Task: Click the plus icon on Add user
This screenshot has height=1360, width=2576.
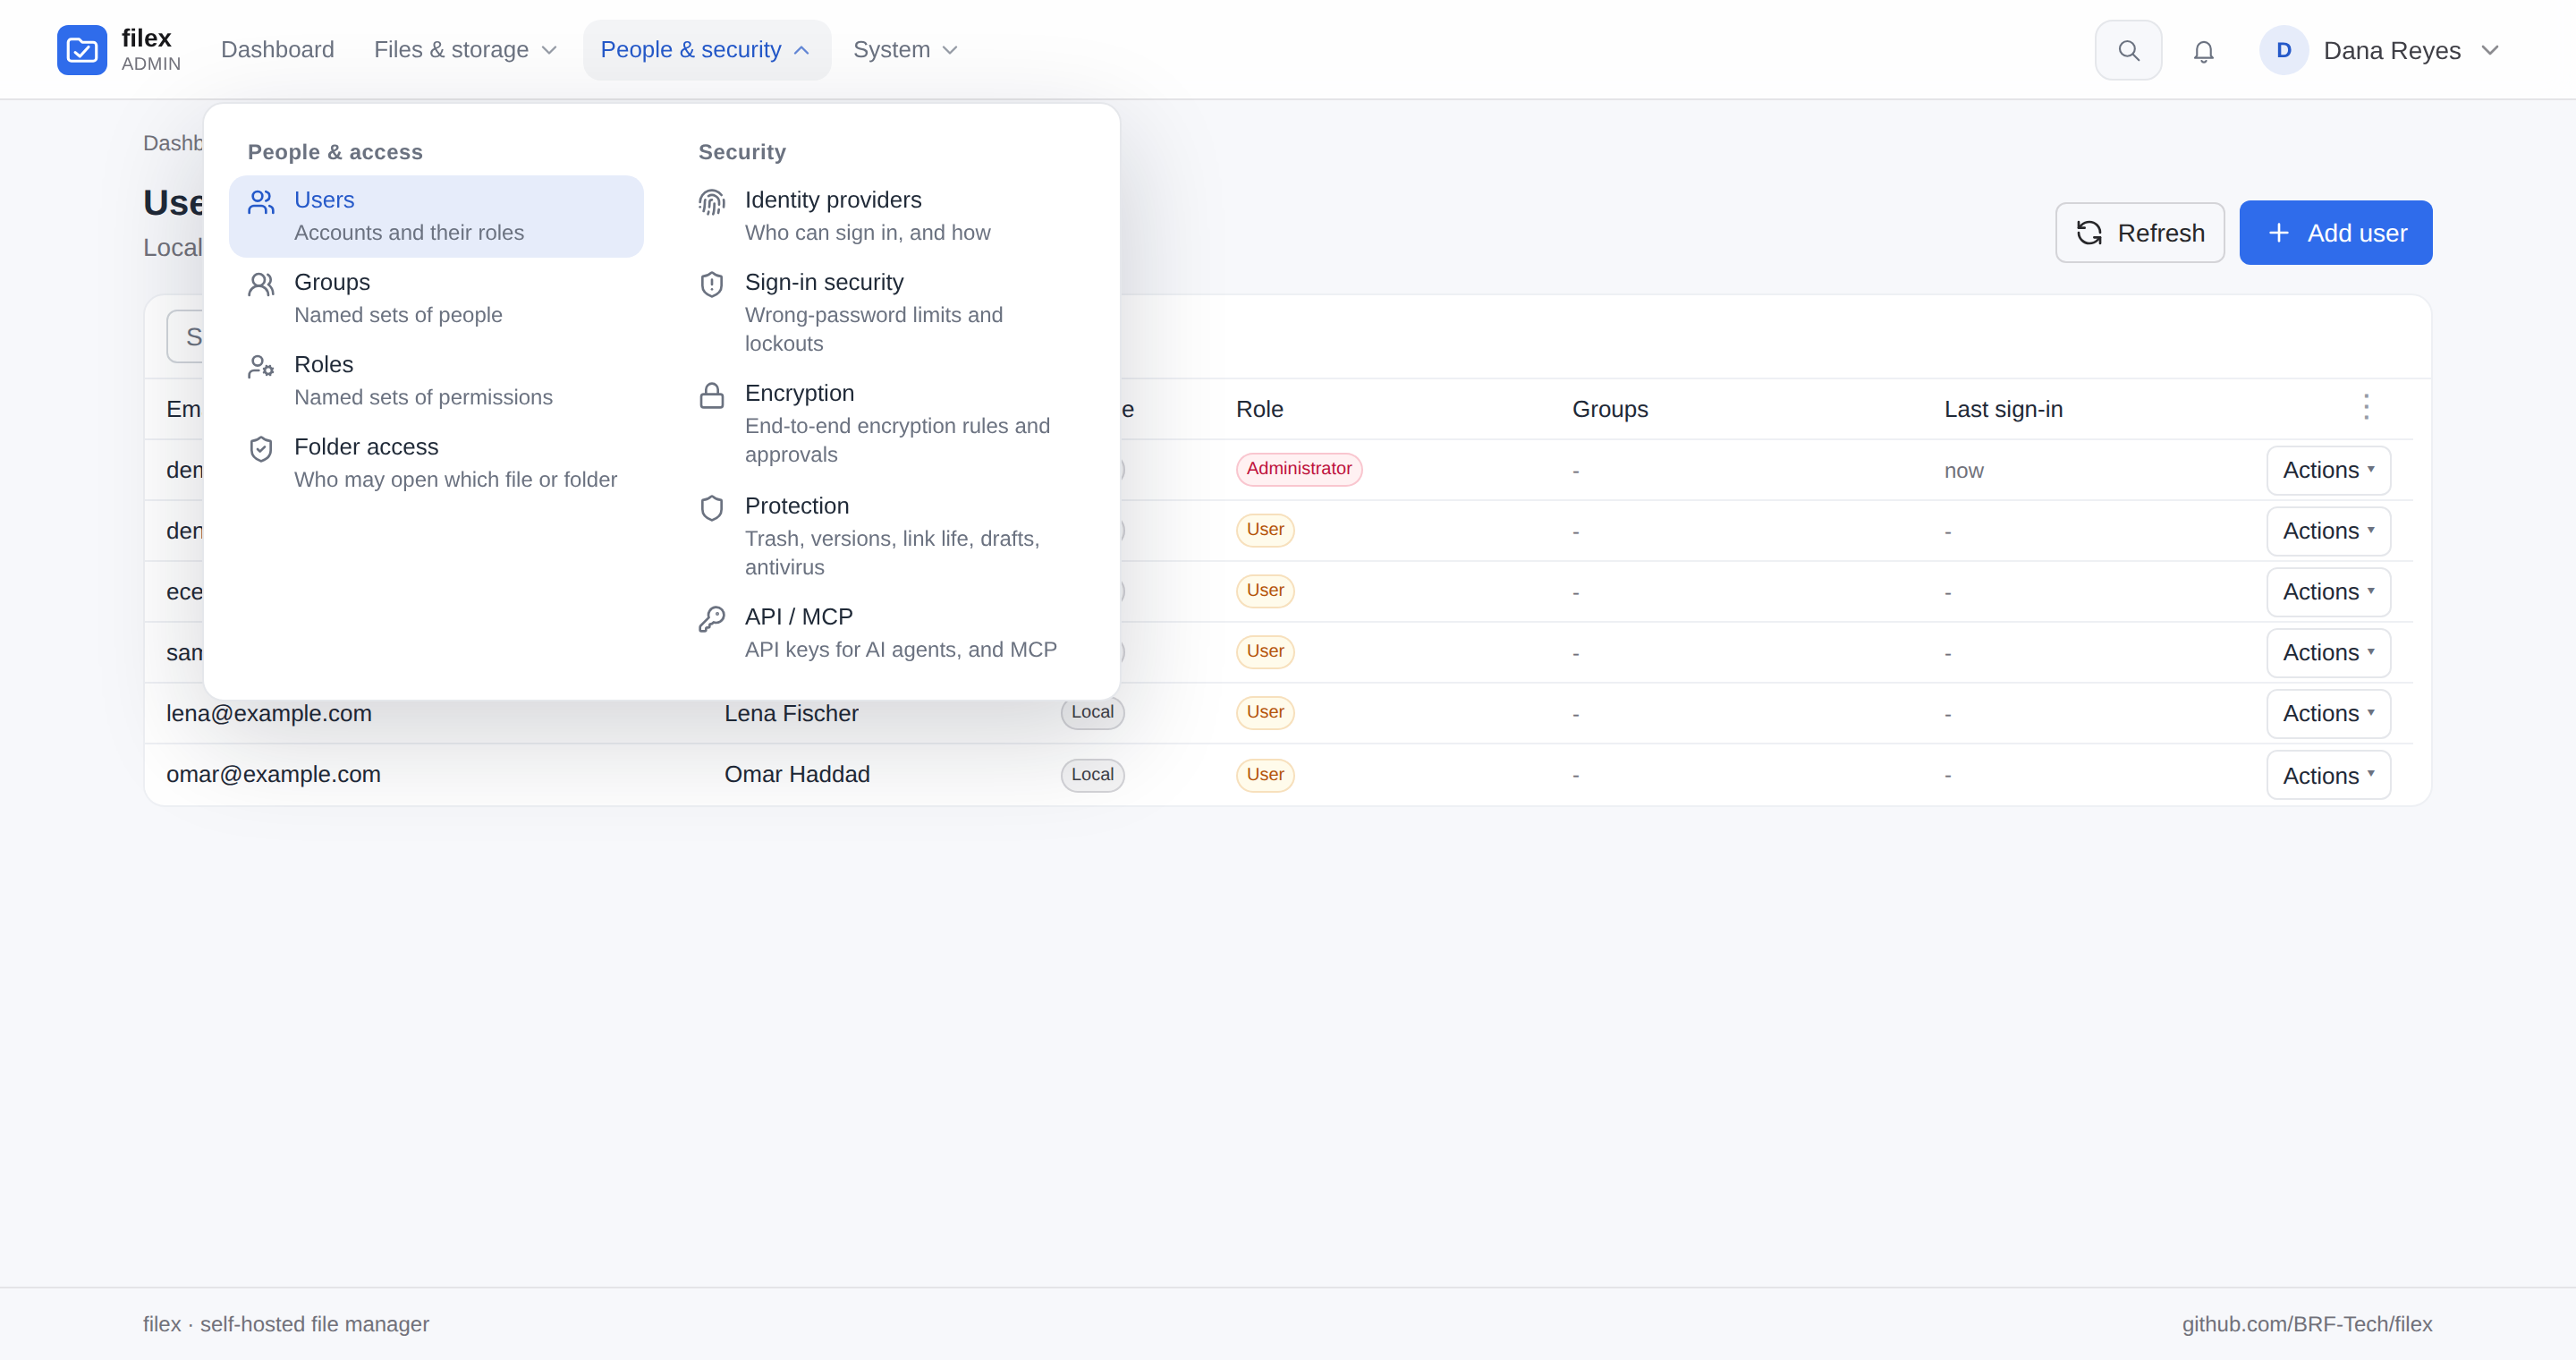Action: (2278, 233)
